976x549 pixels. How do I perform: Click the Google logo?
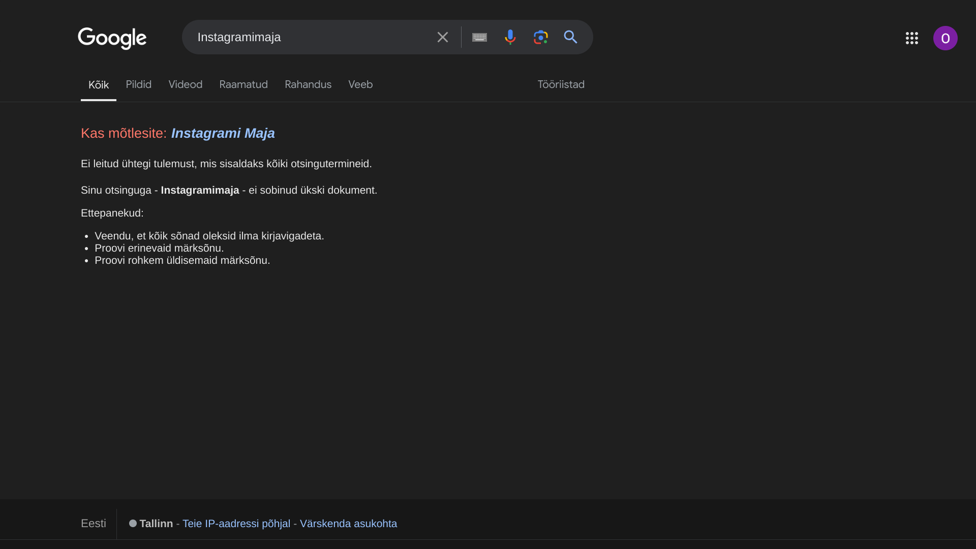coord(112,38)
